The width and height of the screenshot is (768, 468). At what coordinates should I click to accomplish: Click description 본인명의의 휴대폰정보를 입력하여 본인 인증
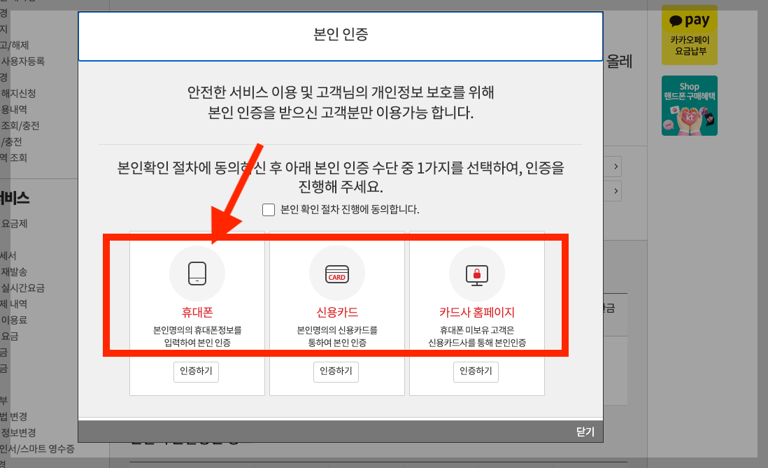[x=197, y=336]
